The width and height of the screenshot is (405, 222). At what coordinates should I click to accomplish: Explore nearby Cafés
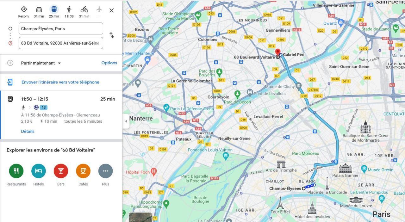83,171
